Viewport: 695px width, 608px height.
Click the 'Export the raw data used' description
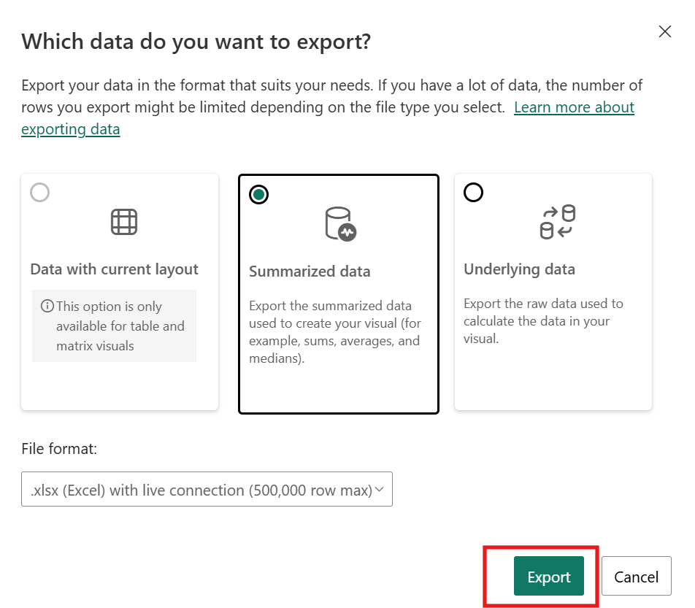[x=543, y=321]
